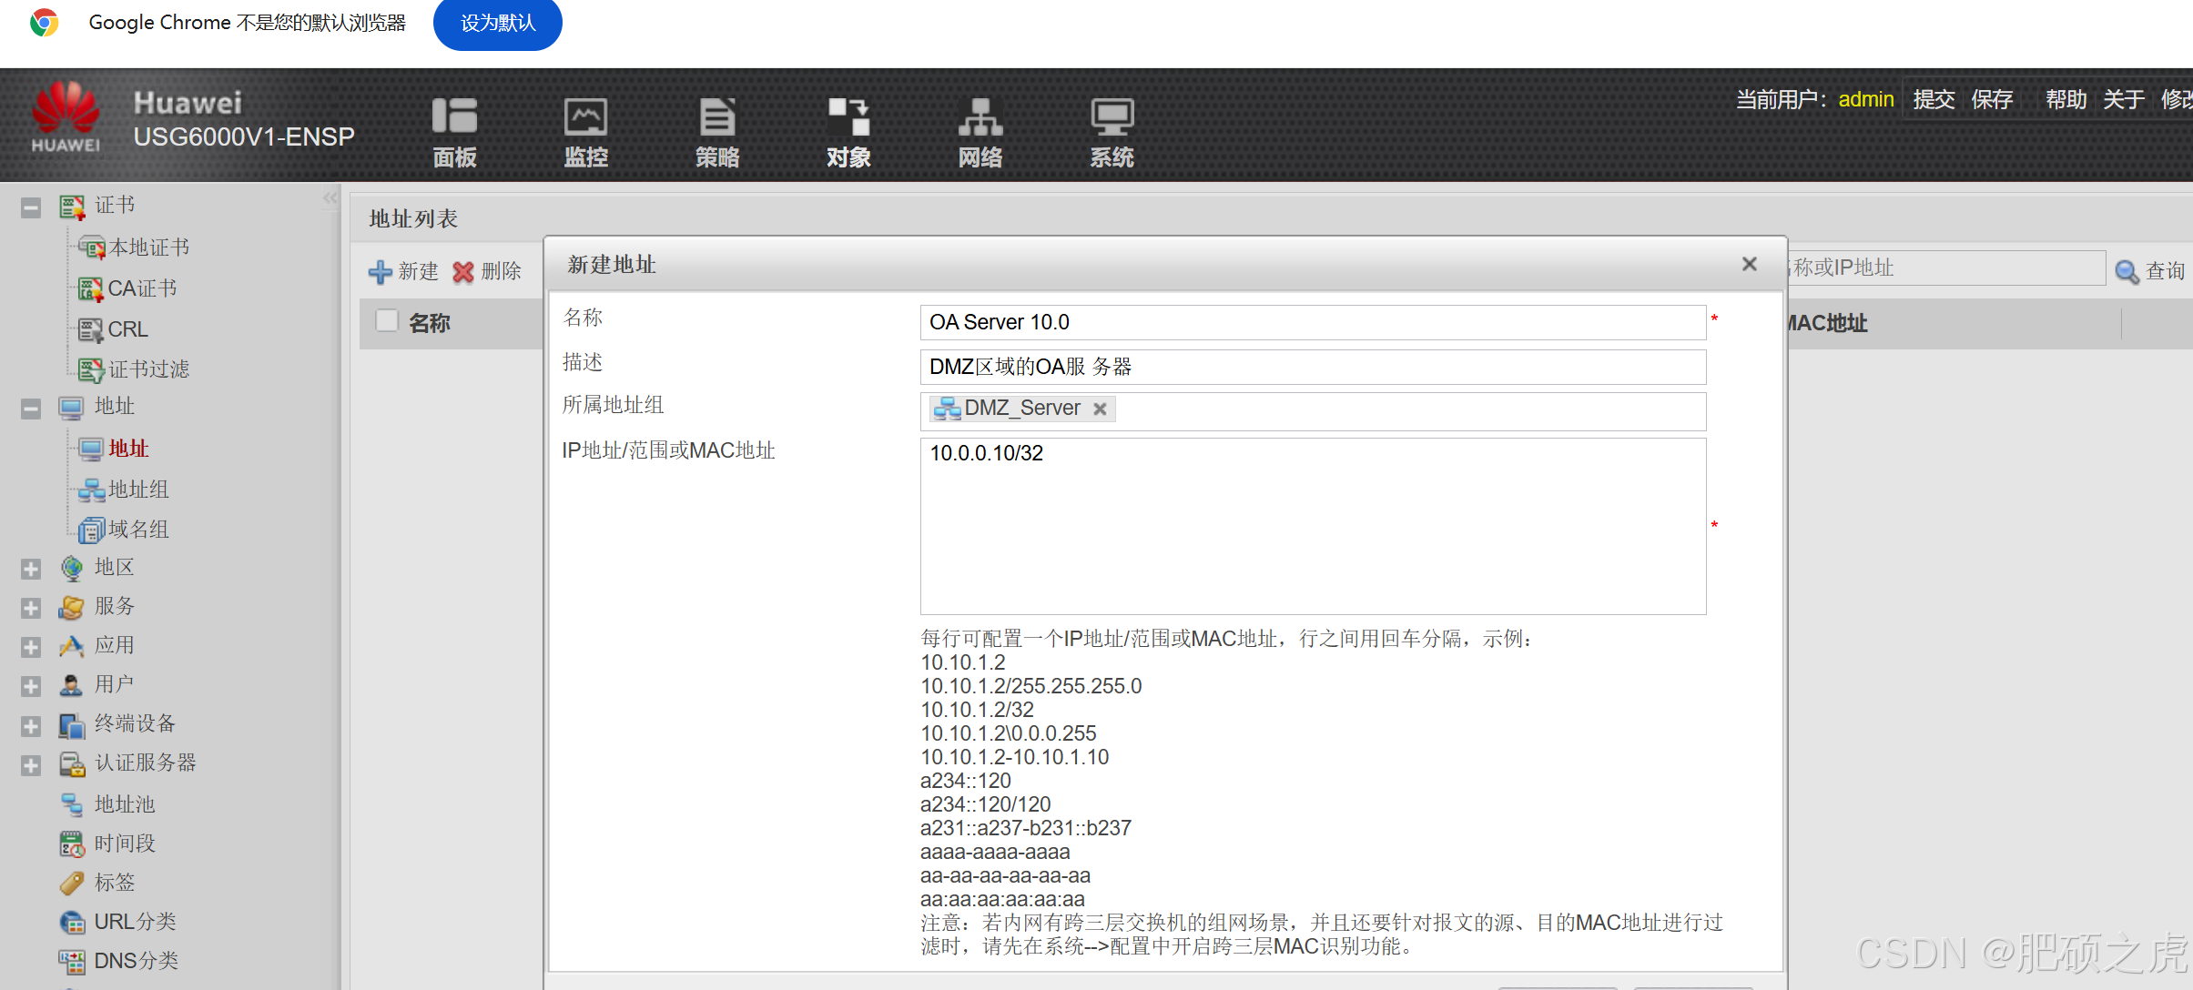The width and height of the screenshot is (2193, 990).
Task: Open the 监控 monitor icon
Action: point(585,116)
